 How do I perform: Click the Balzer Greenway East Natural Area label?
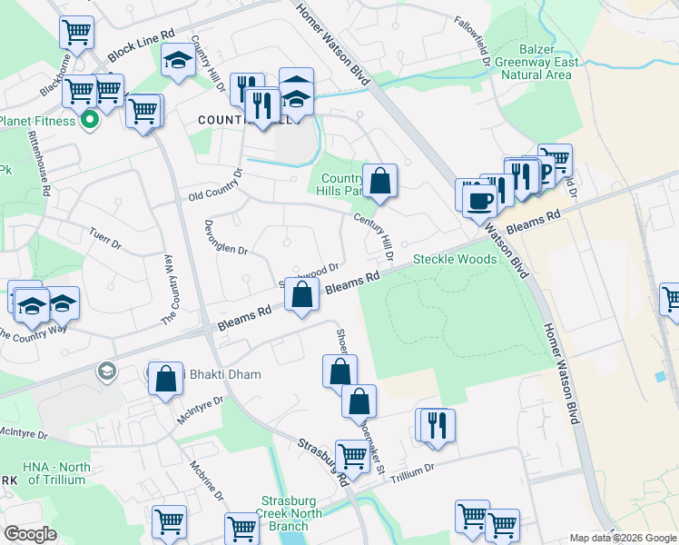[x=536, y=62]
